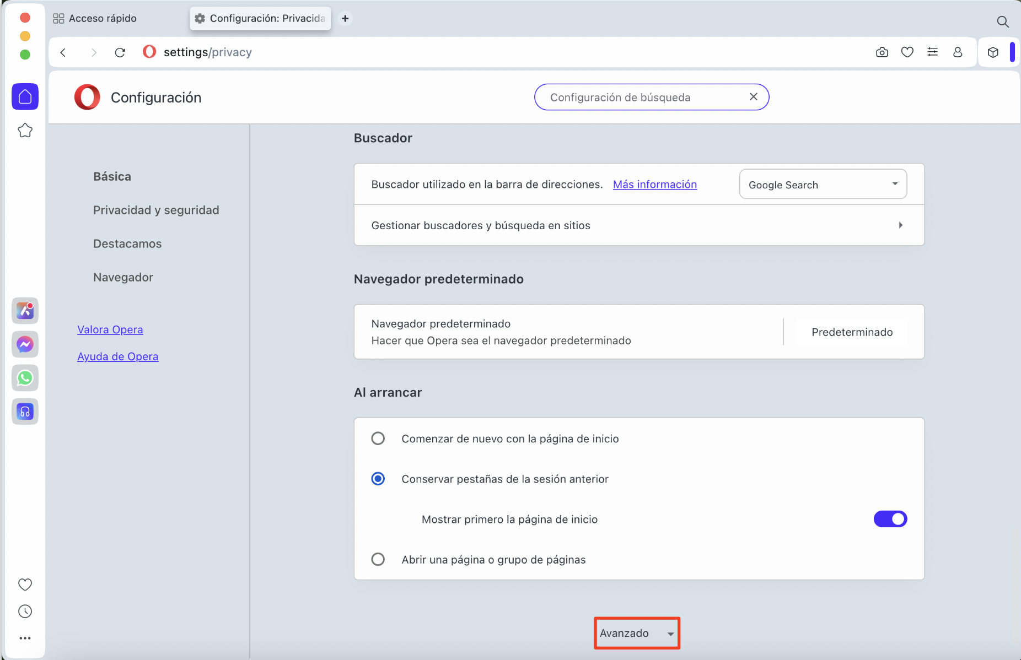Click the Predeterminado browser button
The width and height of the screenshot is (1021, 660).
852,332
